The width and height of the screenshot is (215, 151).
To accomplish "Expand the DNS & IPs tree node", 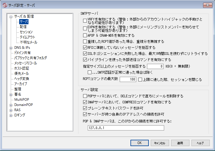I will tap(11, 48).
